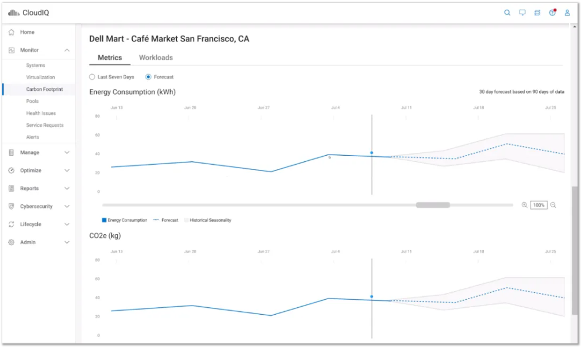This screenshot has width=581, height=348.
Task: Select the Last Seven Days radio button
Action: [x=92, y=77]
